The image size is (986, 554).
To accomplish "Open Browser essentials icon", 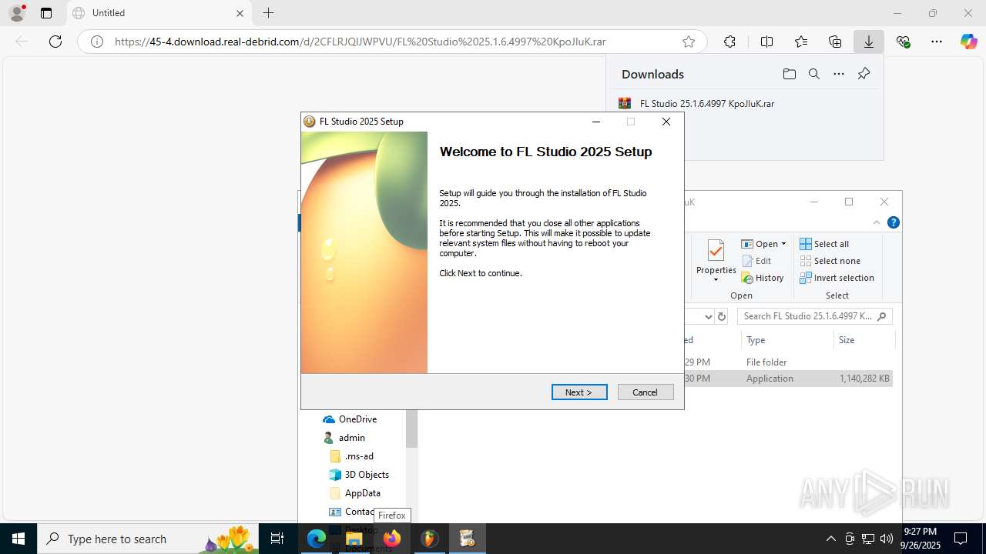I will click(904, 42).
